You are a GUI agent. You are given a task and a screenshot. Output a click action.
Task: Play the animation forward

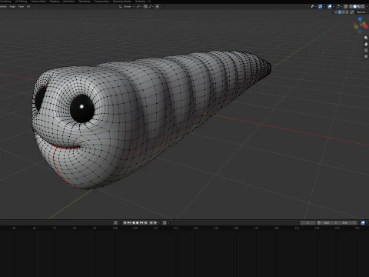pos(138,223)
